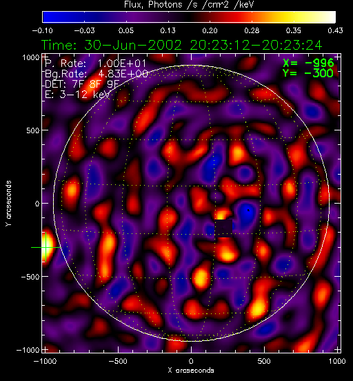Image resolution: width=353 pixels, height=381 pixels.
Task: Click the green crosshair marker at left edge
Action: point(46,247)
